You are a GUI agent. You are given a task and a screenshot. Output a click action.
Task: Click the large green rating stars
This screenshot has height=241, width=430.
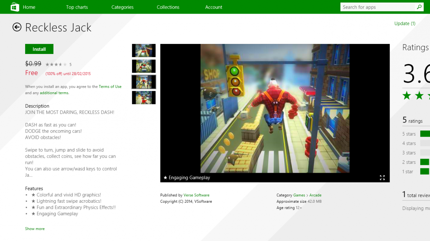coord(416,95)
